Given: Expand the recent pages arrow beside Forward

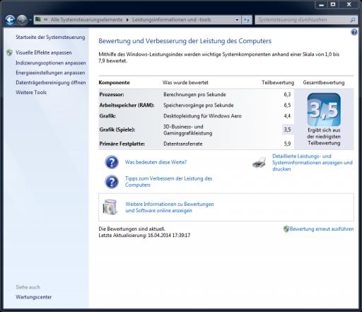Looking at the screenshot, I should pyautogui.click(x=30, y=21).
